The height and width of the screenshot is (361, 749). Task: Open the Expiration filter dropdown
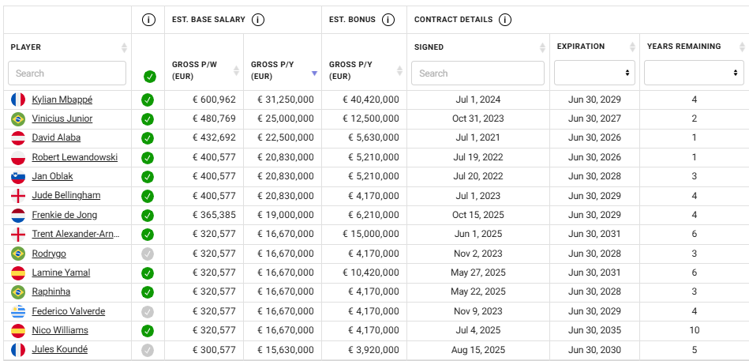coord(594,73)
